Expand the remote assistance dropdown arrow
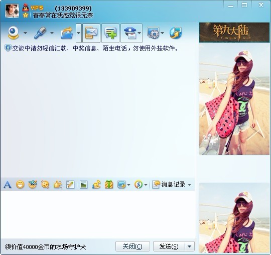The image size is (271, 255). [x=162, y=32]
